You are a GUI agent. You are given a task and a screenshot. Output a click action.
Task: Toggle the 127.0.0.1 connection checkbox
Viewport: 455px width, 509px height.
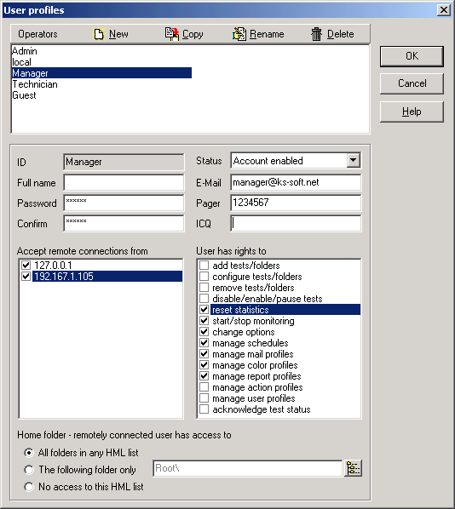click(x=26, y=266)
